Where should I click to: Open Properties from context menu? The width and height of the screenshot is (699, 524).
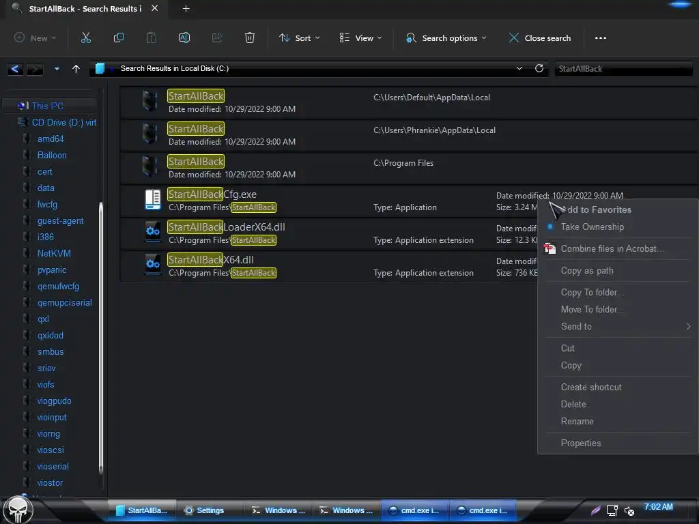click(580, 443)
